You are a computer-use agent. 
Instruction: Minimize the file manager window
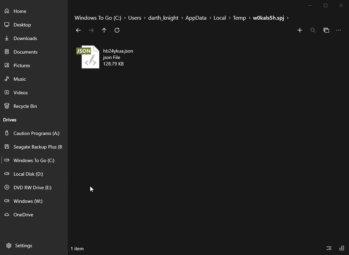[x=310, y=5]
